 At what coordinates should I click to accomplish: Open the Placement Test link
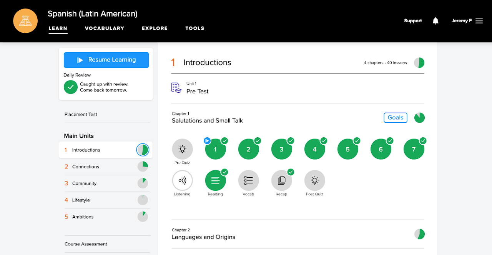[x=81, y=114]
